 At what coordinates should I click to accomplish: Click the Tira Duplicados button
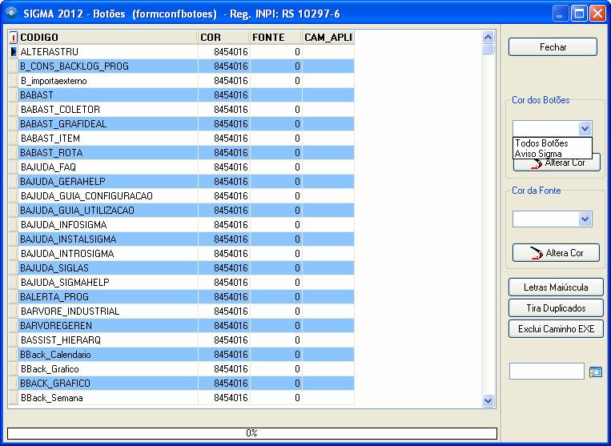click(556, 308)
